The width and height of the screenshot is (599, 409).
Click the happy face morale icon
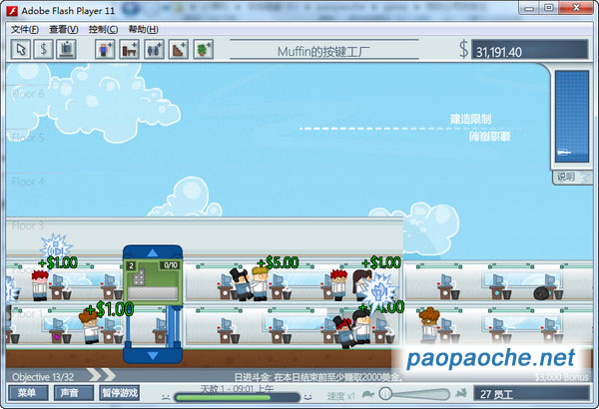pyautogui.click(x=307, y=397)
